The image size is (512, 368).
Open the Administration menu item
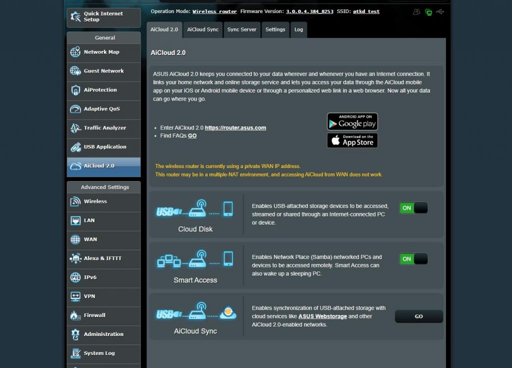coord(104,334)
